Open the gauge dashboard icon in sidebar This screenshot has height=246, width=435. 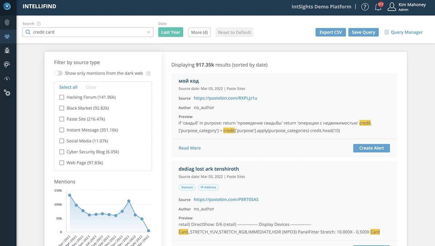(x=7, y=79)
